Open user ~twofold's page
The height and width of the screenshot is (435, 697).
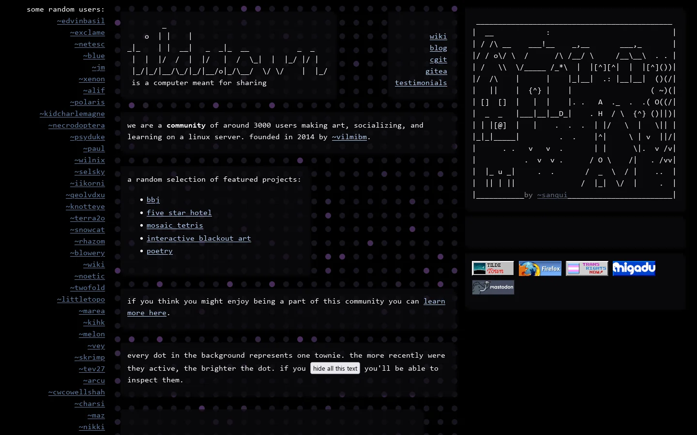tap(88, 288)
